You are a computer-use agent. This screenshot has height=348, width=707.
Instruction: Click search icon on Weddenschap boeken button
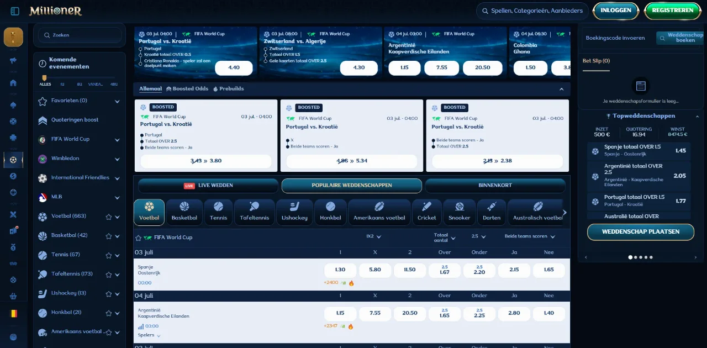661,38
